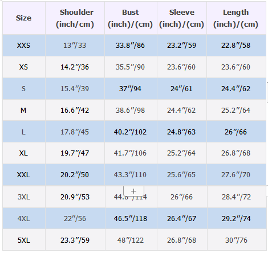The height and width of the screenshot is (253, 268).
Task: Click the Shoulder (inch/cm) header cell
Action: tap(75, 18)
